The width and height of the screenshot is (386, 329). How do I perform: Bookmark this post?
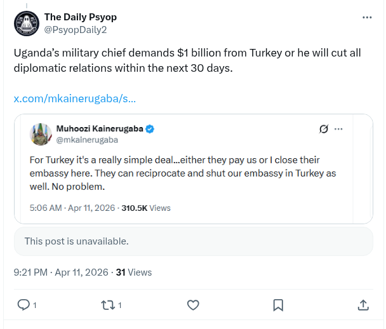click(x=278, y=305)
